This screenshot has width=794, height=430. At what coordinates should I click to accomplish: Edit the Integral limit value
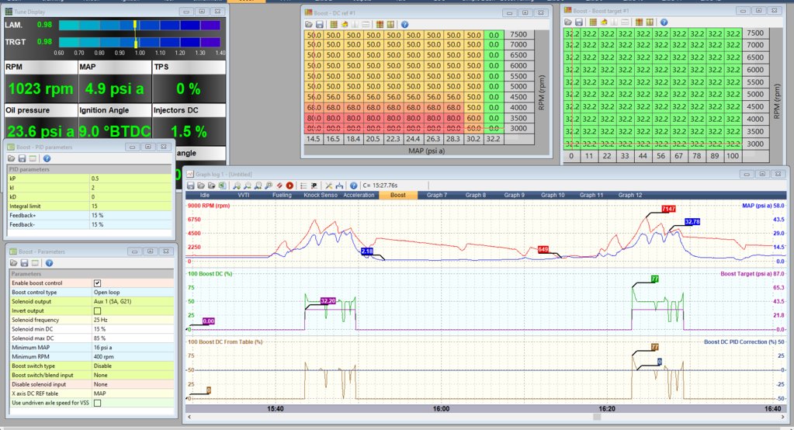click(130, 206)
